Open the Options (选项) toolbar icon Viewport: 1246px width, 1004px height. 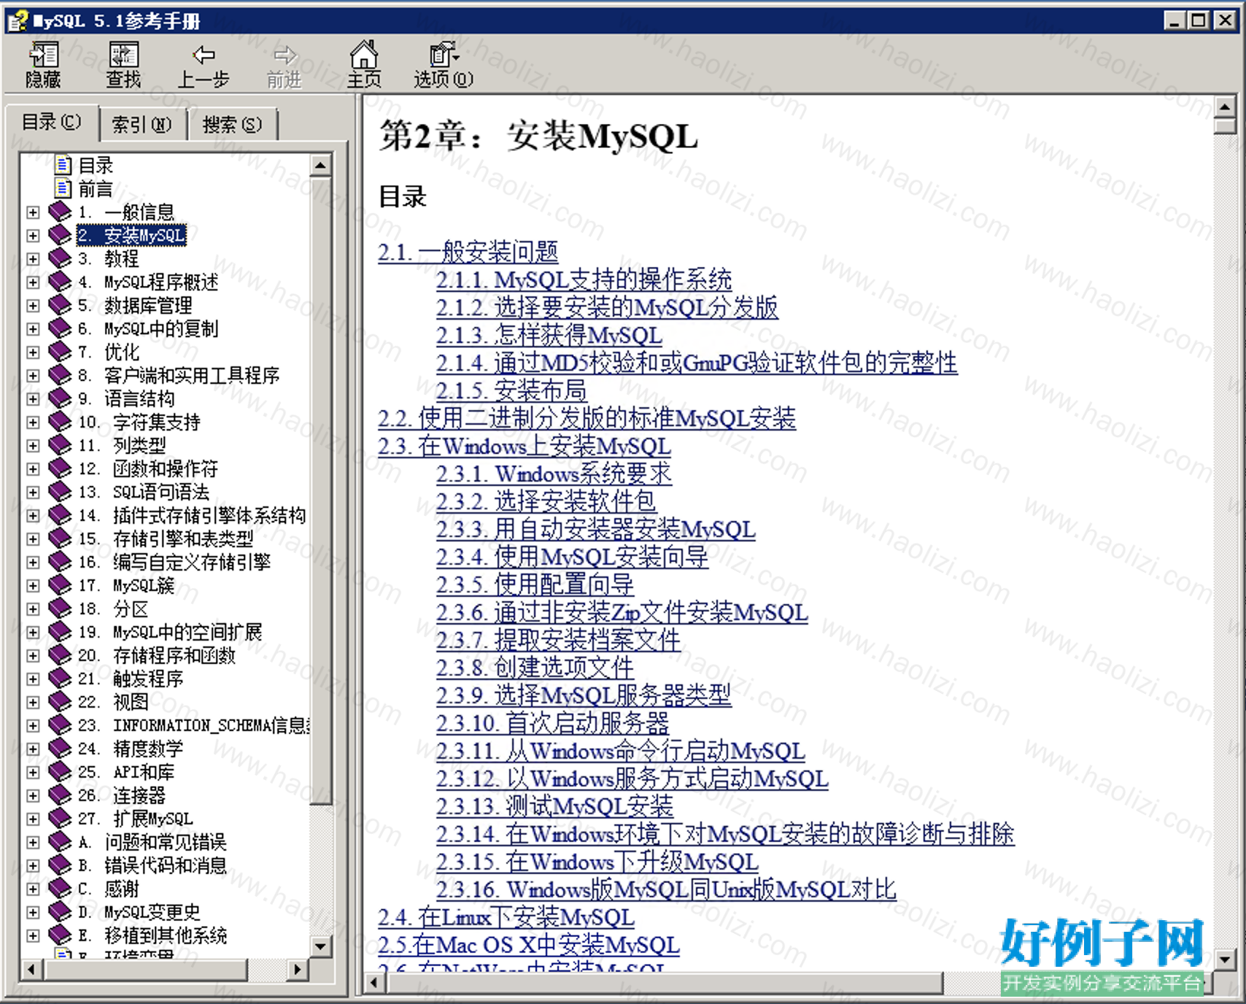pyautogui.click(x=443, y=55)
